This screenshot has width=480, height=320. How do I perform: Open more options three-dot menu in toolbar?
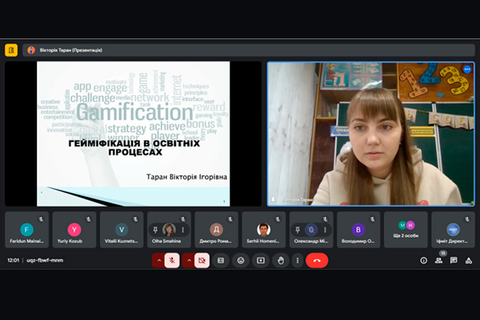298,260
